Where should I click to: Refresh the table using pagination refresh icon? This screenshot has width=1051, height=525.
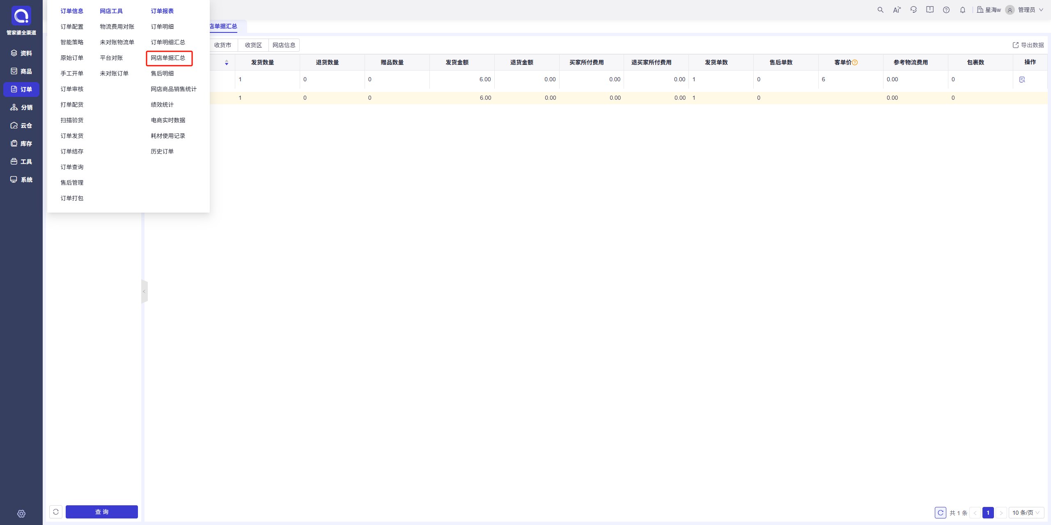(941, 513)
